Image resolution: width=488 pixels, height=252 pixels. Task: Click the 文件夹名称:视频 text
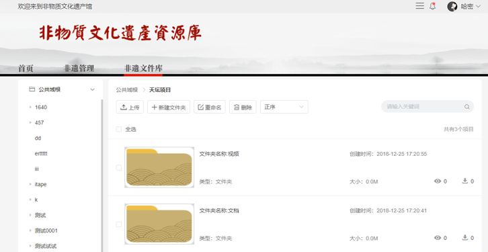(x=219, y=154)
